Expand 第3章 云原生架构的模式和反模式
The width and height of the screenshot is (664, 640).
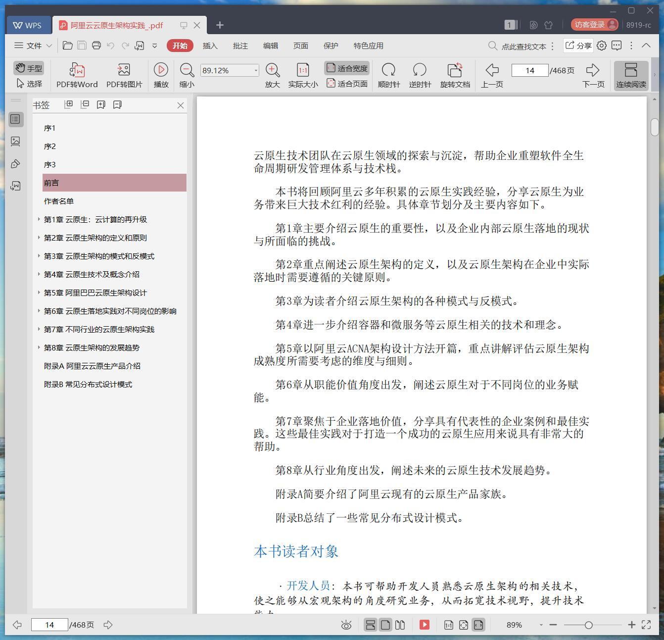[x=39, y=255]
